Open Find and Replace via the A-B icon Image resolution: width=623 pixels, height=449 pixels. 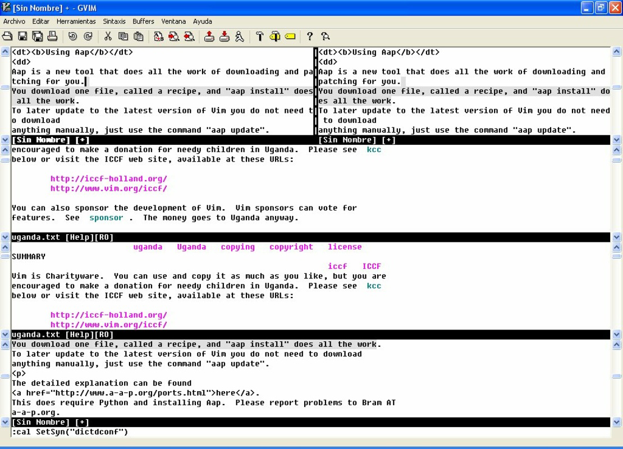(x=158, y=36)
